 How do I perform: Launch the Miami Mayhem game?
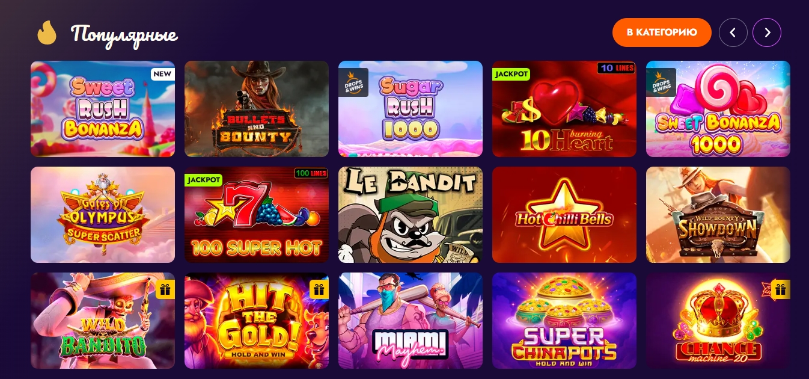[x=411, y=321]
